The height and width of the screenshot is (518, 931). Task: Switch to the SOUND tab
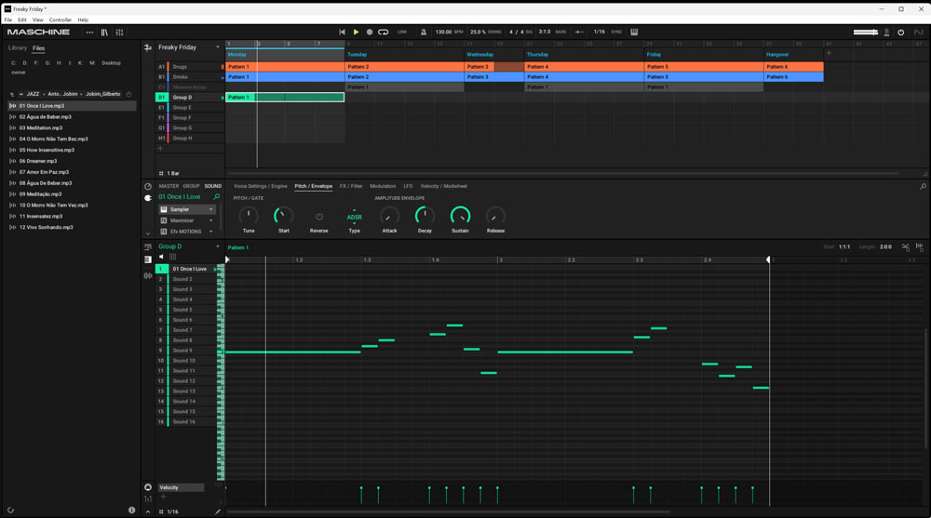[212, 186]
